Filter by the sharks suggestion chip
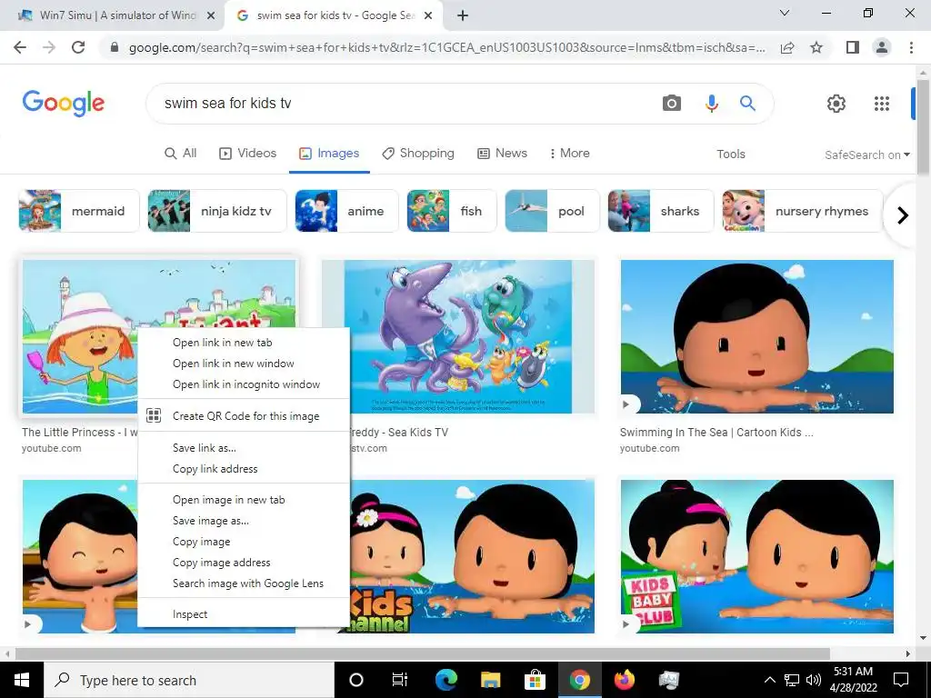The image size is (931, 698). [x=661, y=211]
